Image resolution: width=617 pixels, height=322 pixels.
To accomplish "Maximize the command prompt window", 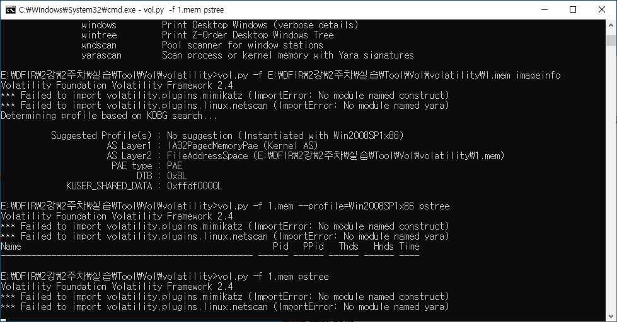I will [x=573, y=9].
